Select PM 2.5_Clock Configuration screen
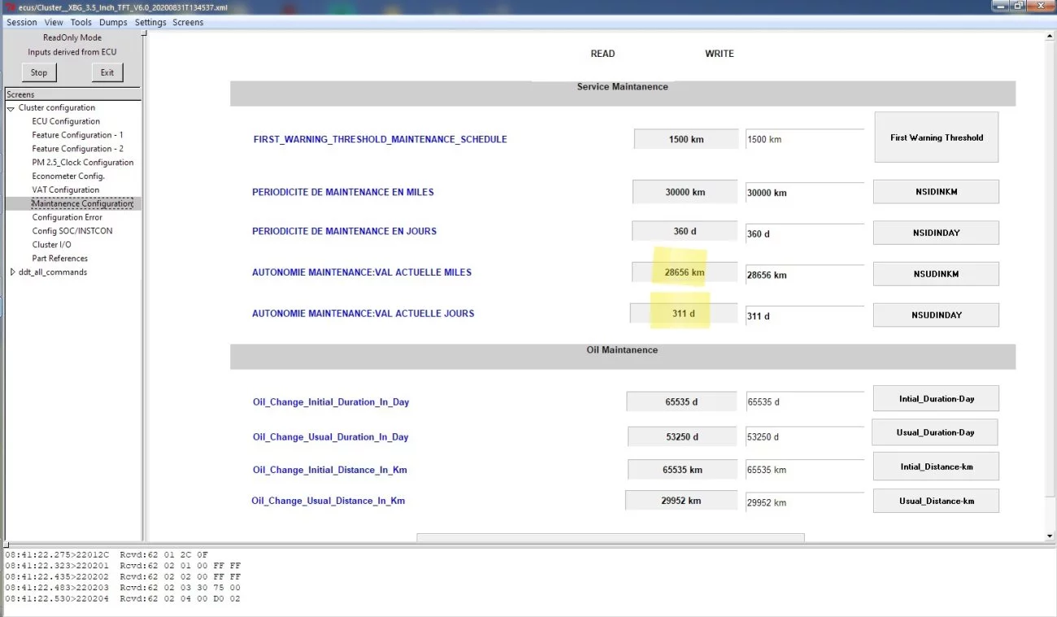The width and height of the screenshot is (1057, 617). coord(83,163)
